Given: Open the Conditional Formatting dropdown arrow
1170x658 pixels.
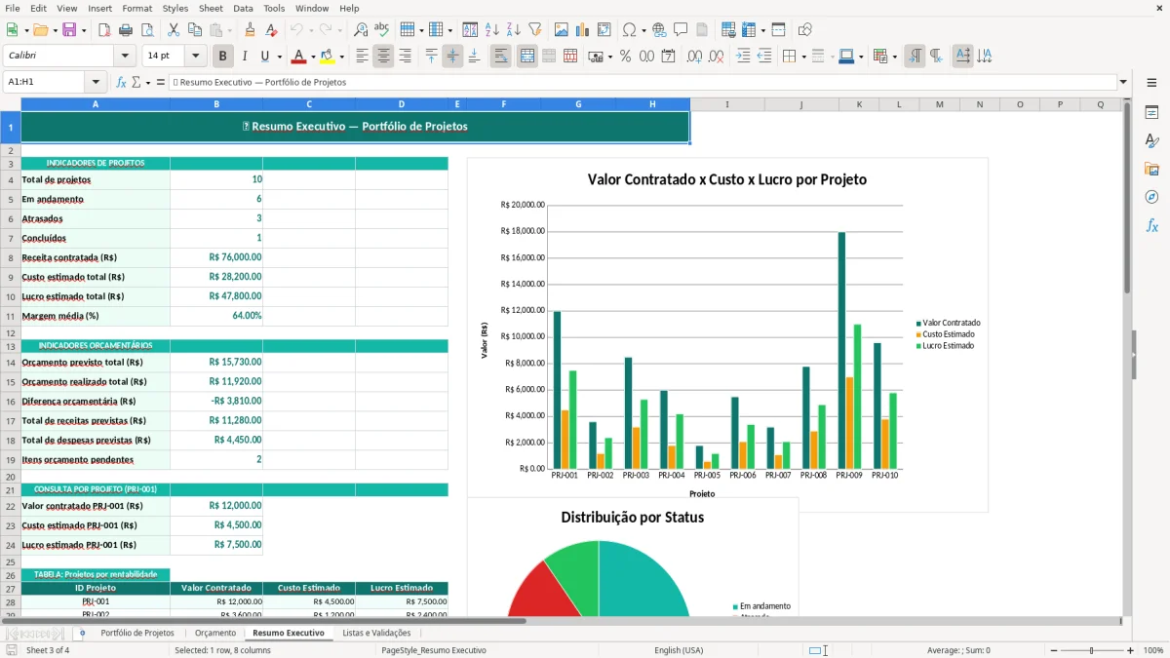Looking at the screenshot, I should (x=894, y=57).
